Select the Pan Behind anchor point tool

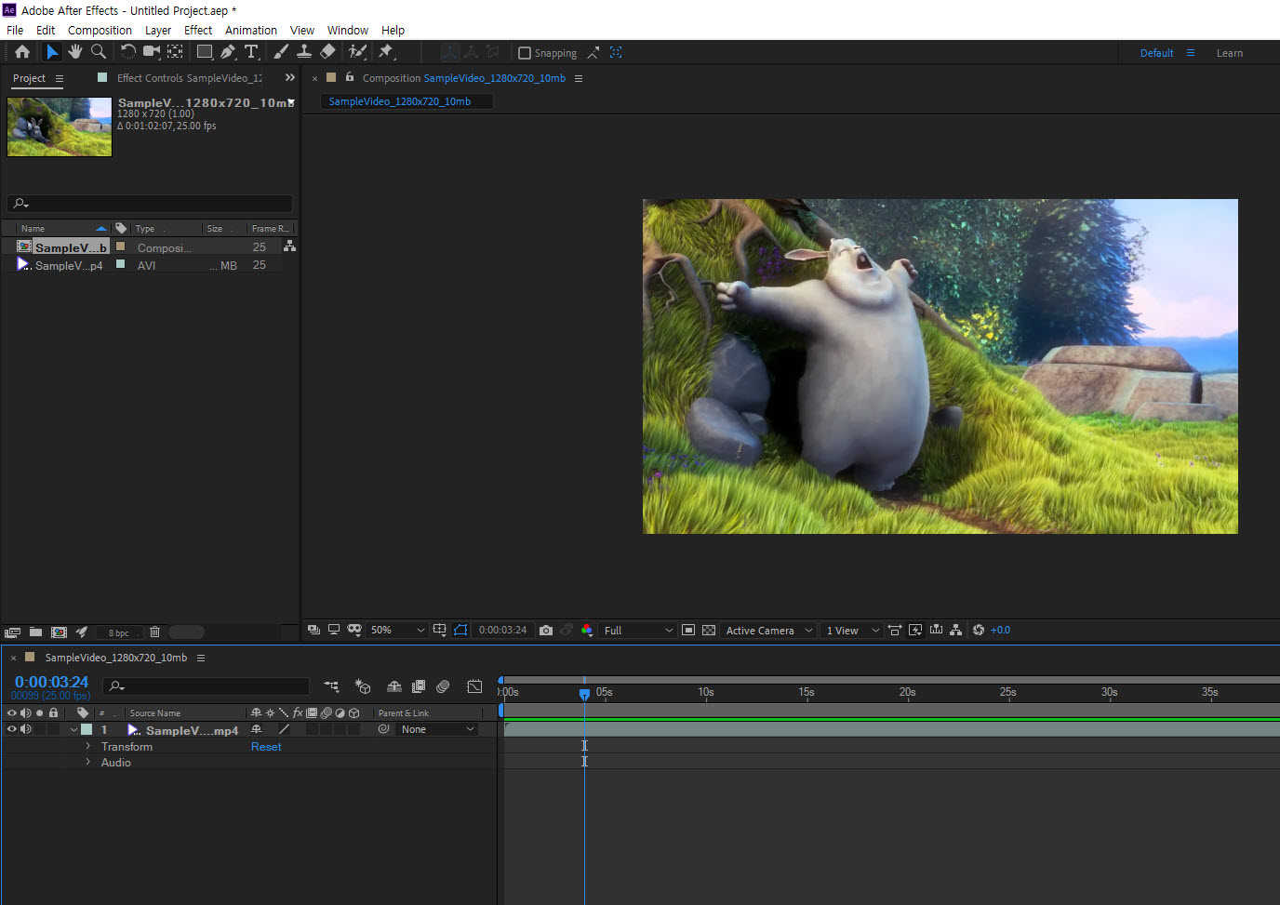(175, 52)
